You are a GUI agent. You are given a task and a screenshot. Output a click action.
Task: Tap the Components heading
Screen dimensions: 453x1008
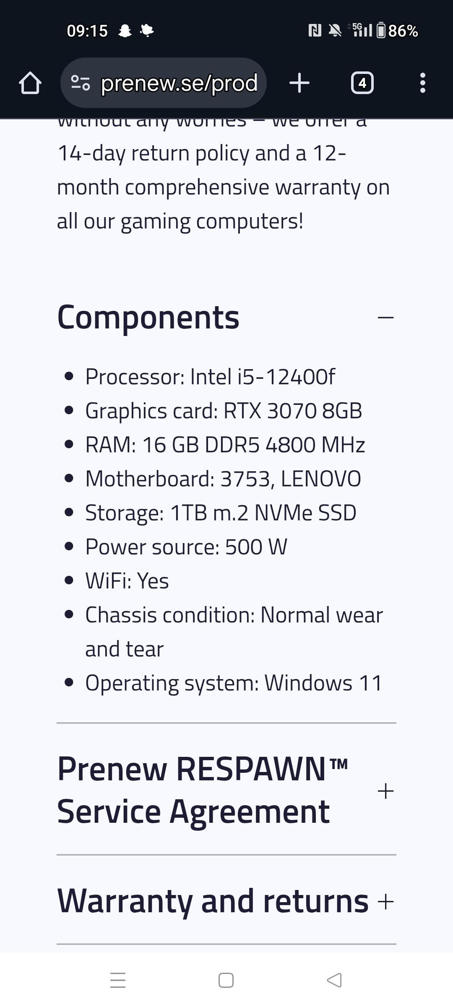(148, 318)
